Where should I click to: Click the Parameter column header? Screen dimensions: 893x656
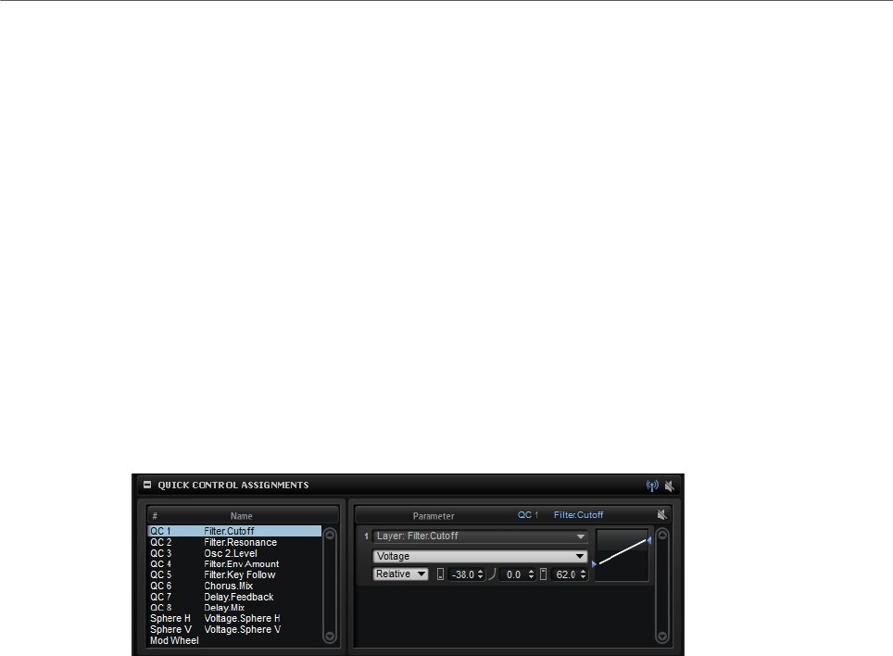click(x=434, y=516)
